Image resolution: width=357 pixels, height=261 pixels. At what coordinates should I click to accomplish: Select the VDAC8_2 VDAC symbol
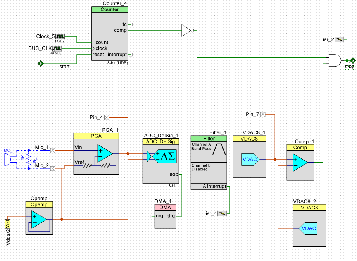[308, 228]
